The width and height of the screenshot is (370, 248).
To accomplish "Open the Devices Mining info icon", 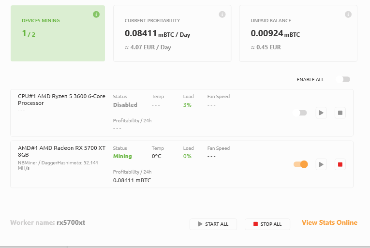I will point(96,15).
